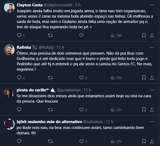Retweet pirata do carille's post
The height and width of the screenshot is (146, 160).
(50, 109)
